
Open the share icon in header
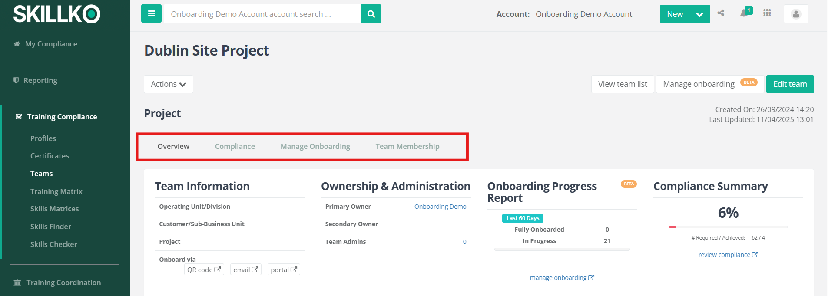tap(721, 13)
